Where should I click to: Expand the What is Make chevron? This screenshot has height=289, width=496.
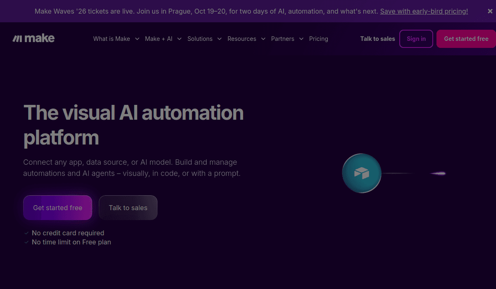pyautogui.click(x=137, y=39)
